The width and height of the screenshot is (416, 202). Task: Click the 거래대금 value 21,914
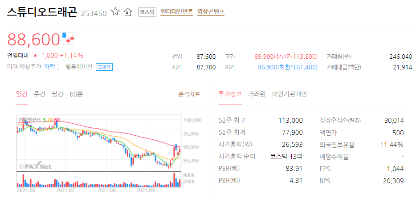point(403,67)
